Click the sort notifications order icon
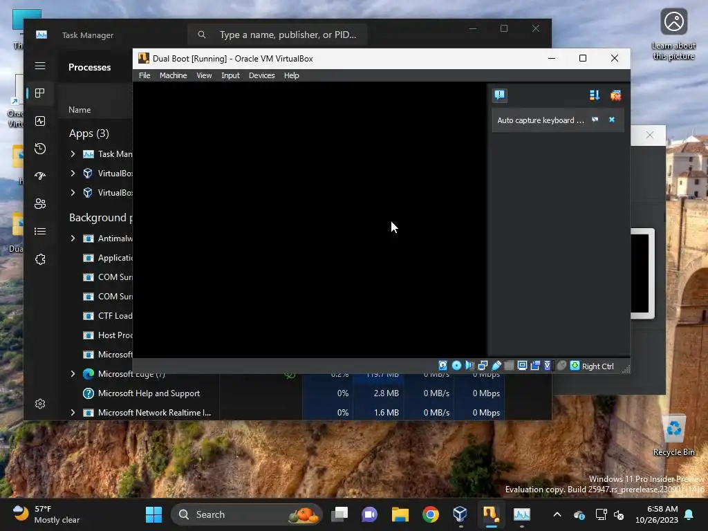 (x=594, y=95)
